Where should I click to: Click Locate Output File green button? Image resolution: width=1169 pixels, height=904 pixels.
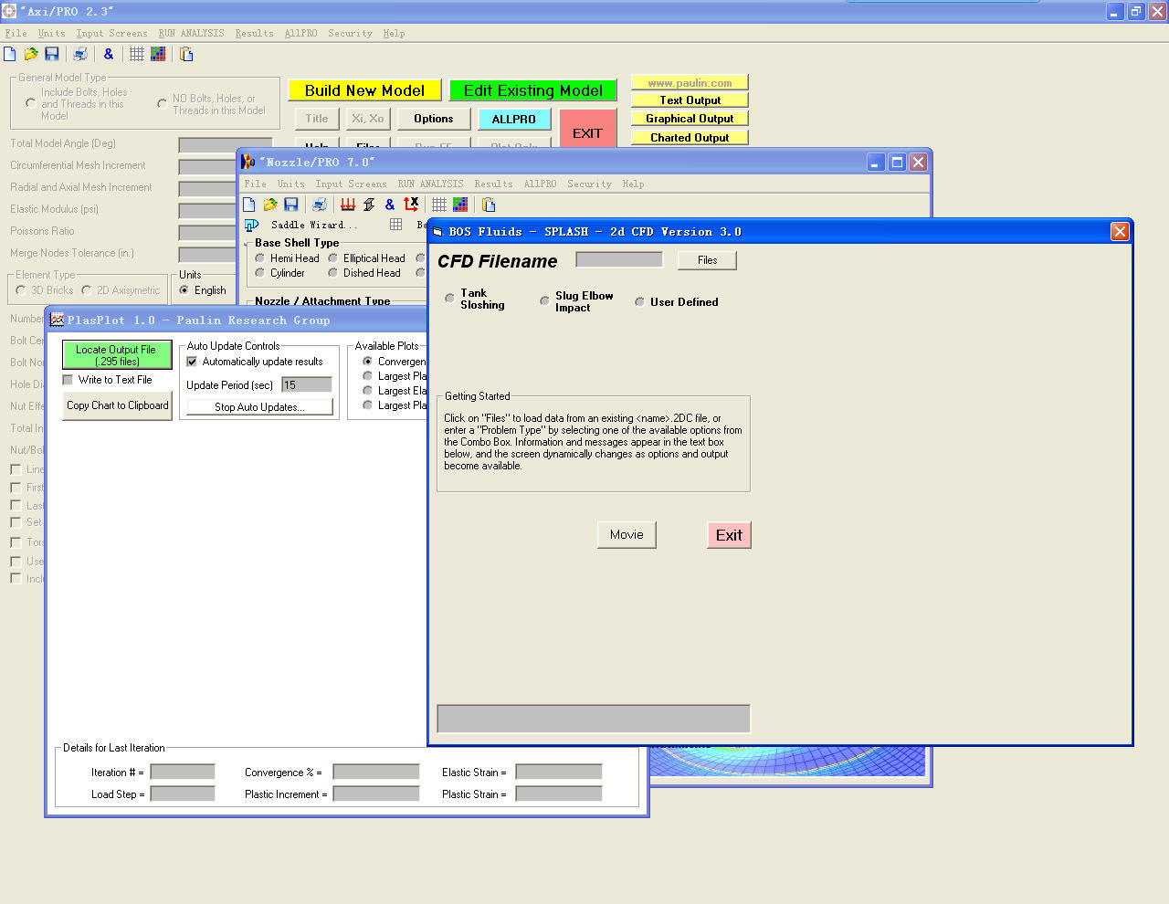(x=116, y=355)
